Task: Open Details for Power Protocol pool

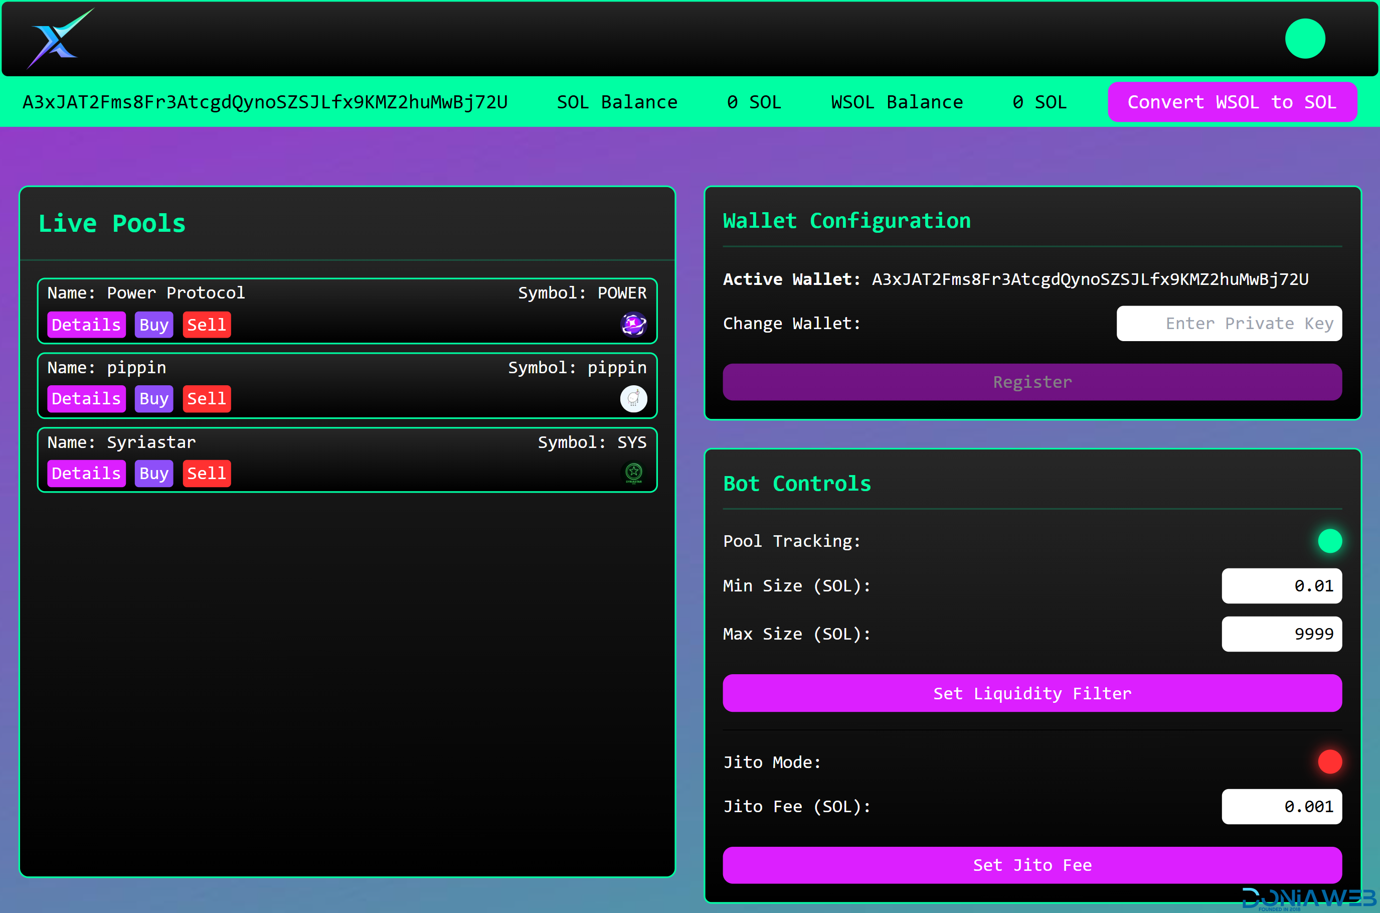Action: coord(86,325)
